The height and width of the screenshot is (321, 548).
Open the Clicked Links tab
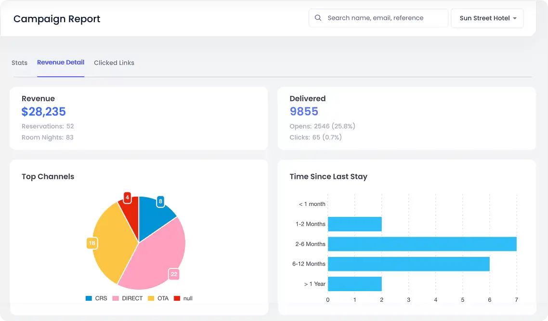(x=114, y=63)
